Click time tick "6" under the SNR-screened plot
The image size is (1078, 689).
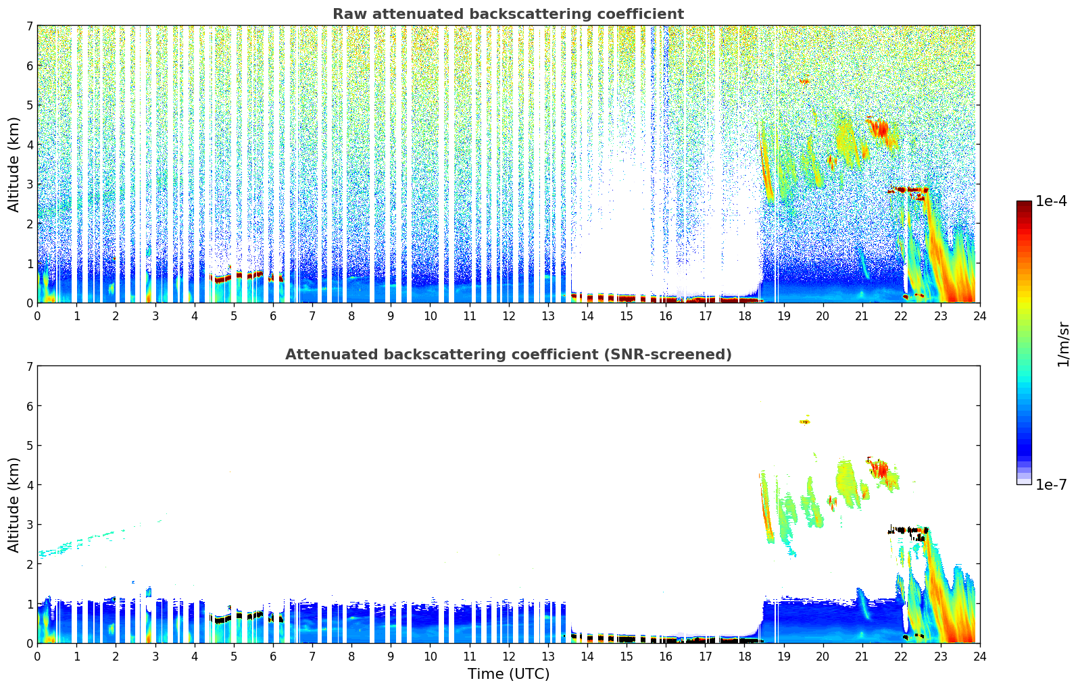coord(273,656)
